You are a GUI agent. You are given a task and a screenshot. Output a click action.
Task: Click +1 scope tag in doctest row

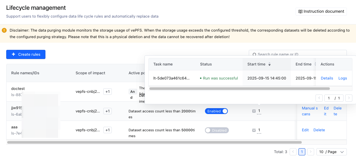click(x=108, y=92)
